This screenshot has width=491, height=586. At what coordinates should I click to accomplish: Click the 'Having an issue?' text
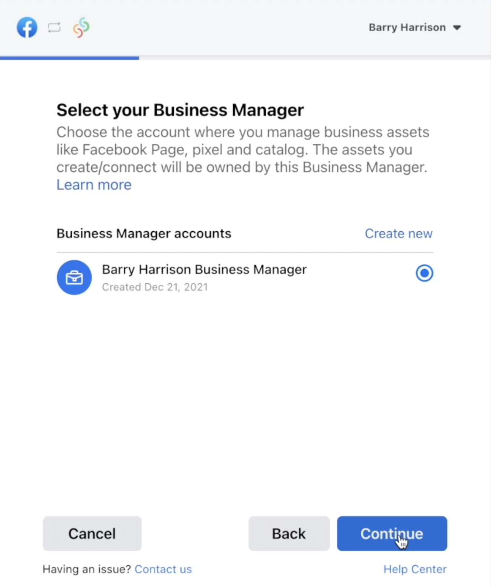(x=87, y=569)
